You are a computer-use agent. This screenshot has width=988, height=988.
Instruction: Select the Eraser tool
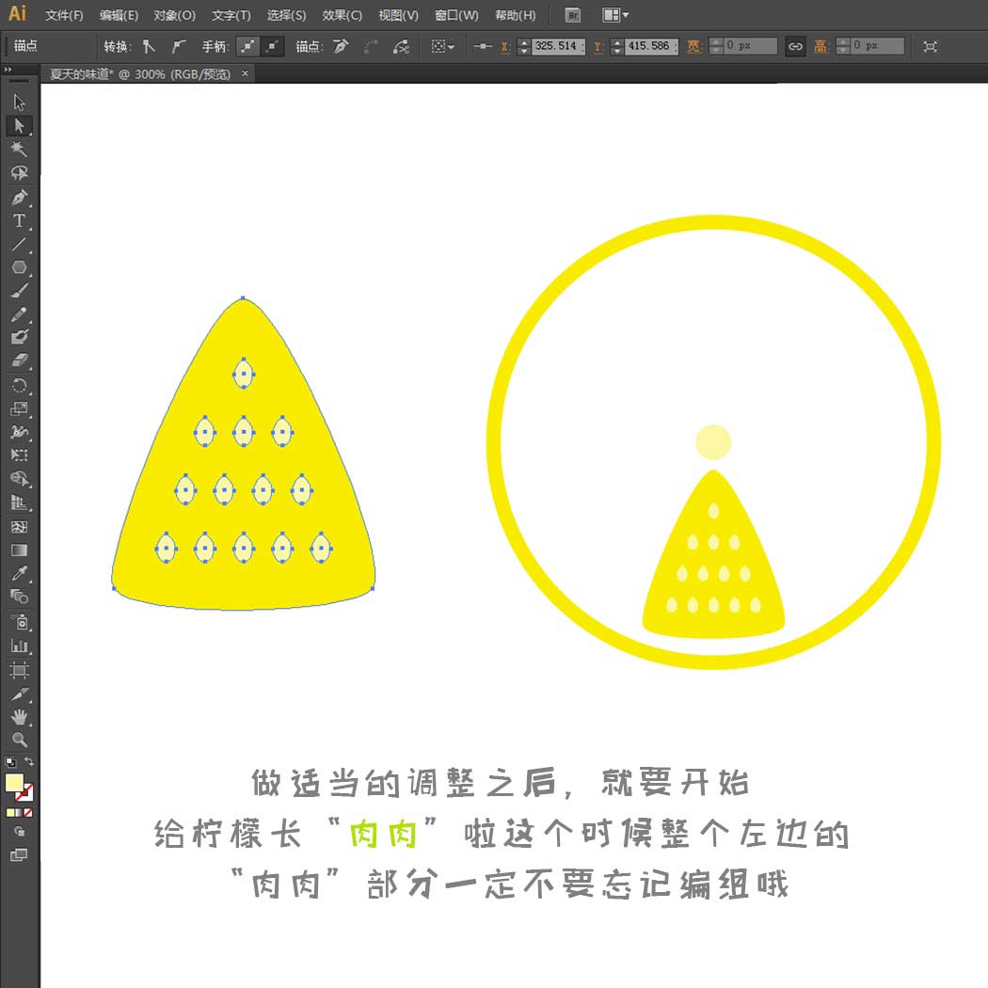pyautogui.click(x=19, y=360)
